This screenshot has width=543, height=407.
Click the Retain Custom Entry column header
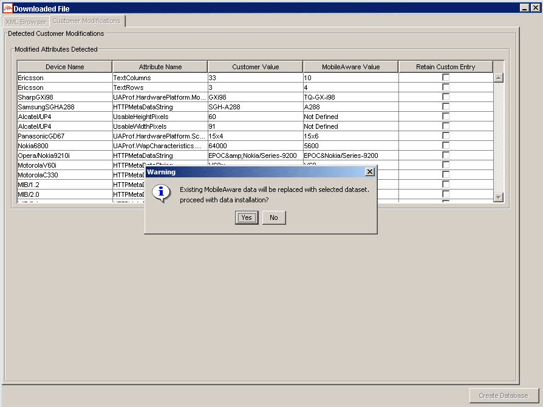click(x=446, y=67)
